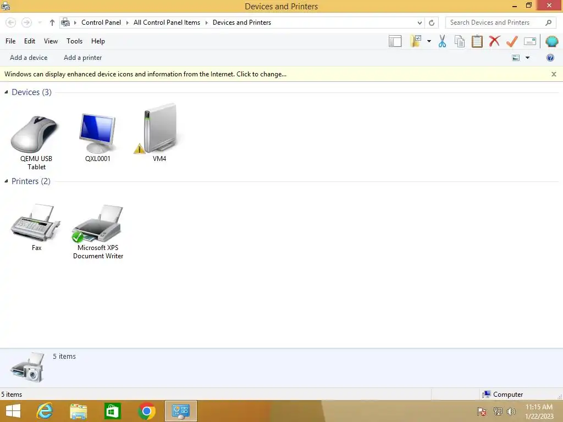Expand arrow after Control Panel breadcrumb

coord(127,23)
